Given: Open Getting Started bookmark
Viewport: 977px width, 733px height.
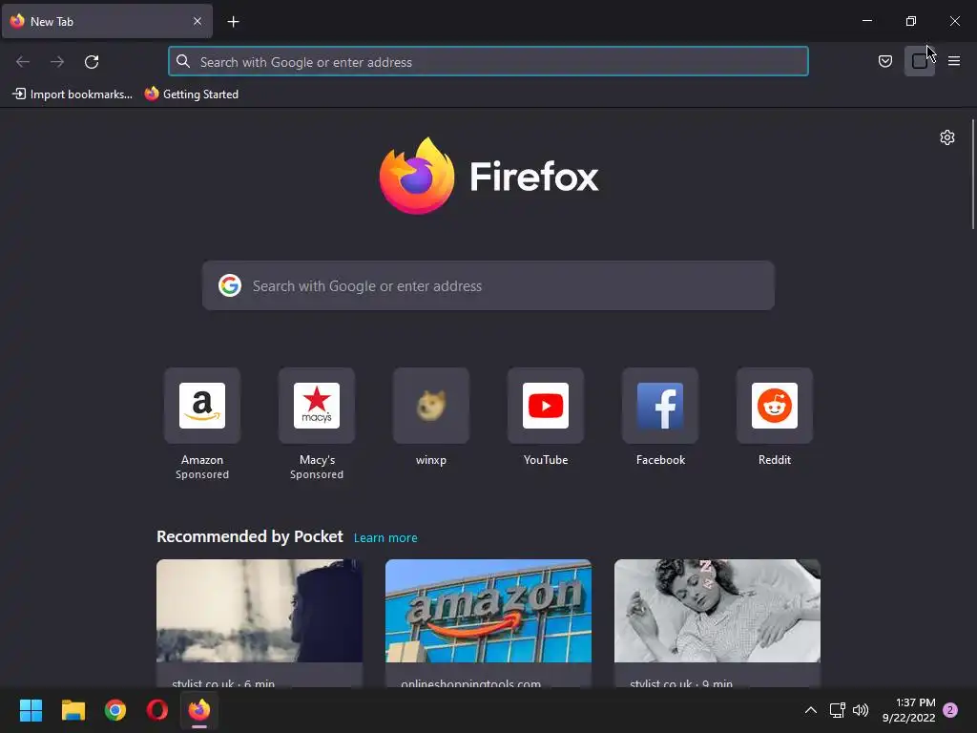Looking at the screenshot, I should [191, 94].
